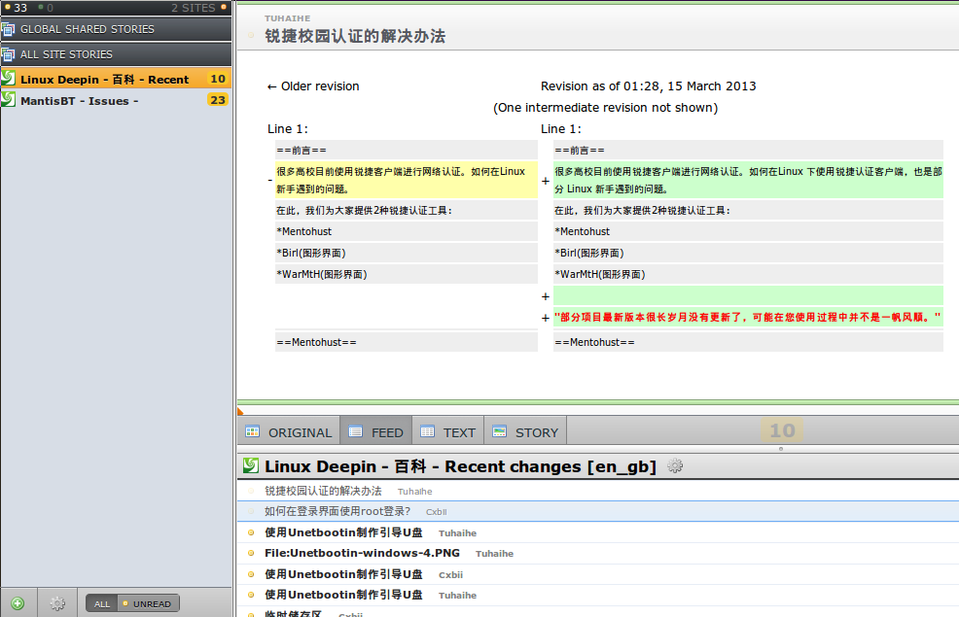Open 使用Unetbootin制作引导U盘 story by Cxbii
The image size is (959, 617).
click(343, 574)
